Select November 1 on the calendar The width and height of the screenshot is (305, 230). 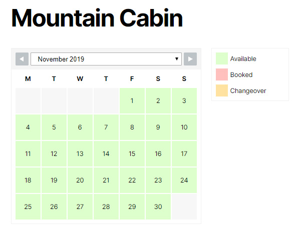pyautogui.click(x=132, y=101)
